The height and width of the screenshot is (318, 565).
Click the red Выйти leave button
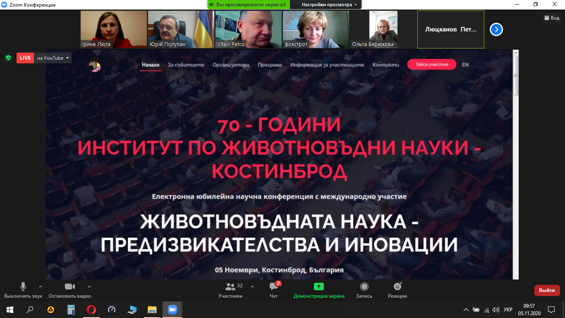point(547,290)
